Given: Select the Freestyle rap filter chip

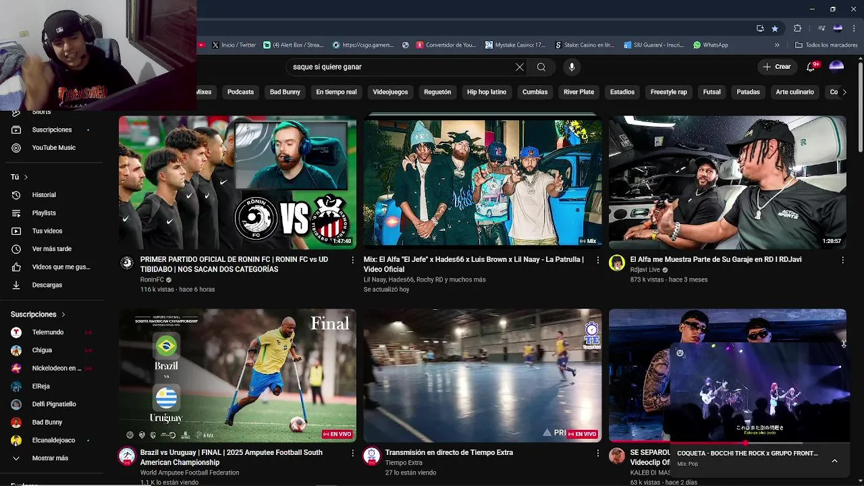Looking at the screenshot, I should coord(668,92).
